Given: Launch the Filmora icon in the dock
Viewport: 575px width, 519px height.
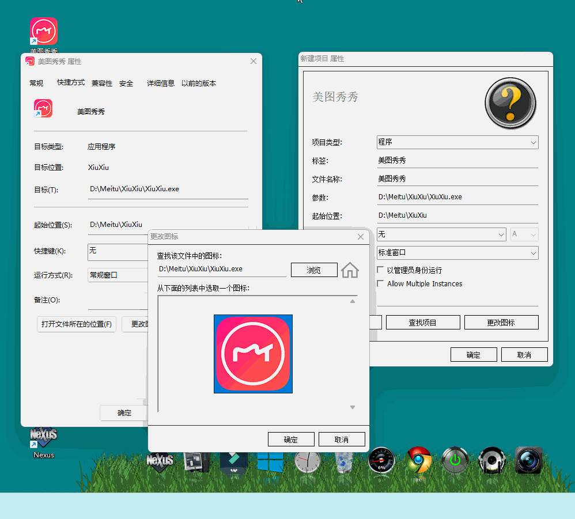Looking at the screenshot, I should click(x=234, y=462).
